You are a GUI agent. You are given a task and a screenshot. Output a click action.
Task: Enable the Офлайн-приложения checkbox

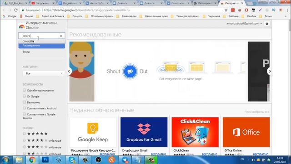(24, 90)
